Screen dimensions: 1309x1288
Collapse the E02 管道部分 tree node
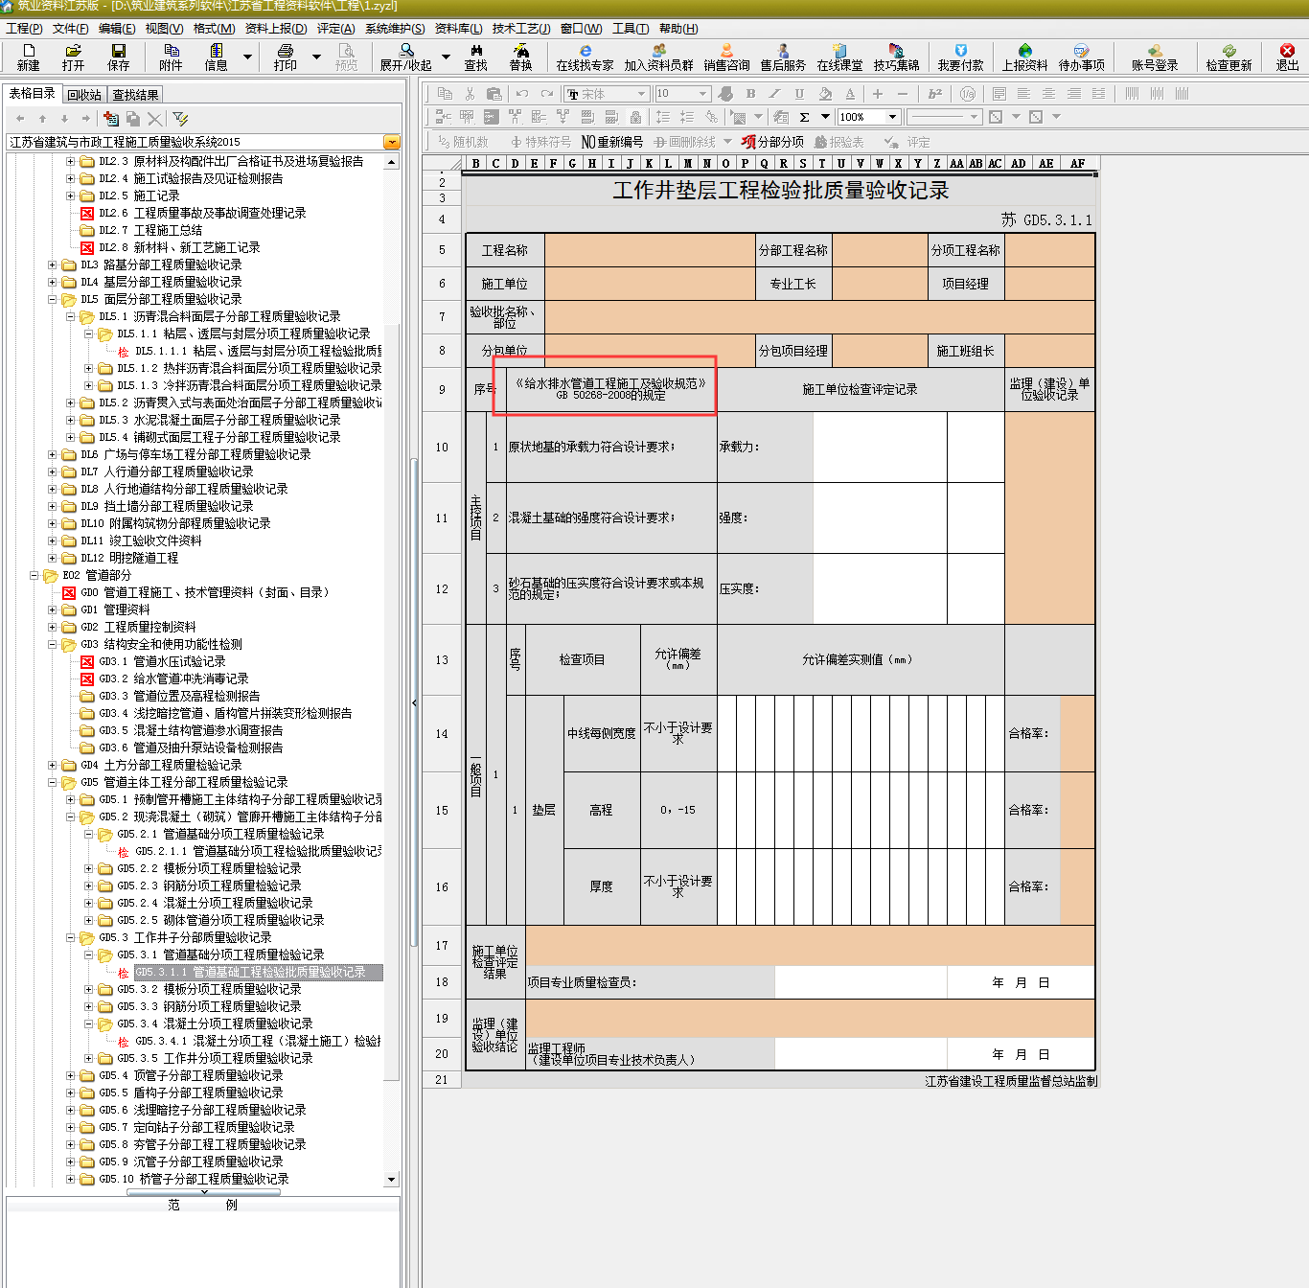click(x=34, y=575)
